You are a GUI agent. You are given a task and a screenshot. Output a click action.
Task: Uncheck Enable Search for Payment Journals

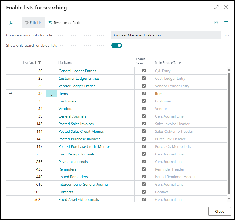click(144, 162)
